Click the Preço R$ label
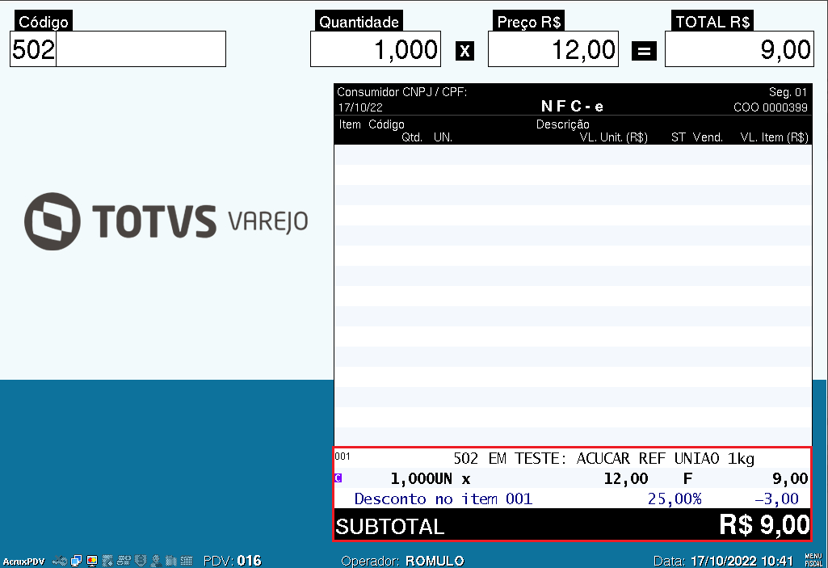 (x=528, y=22)
